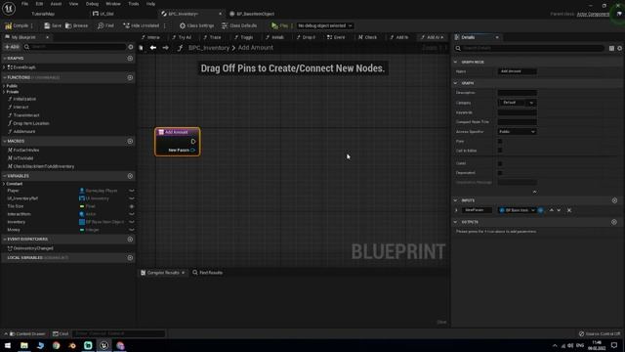Click the Add button in My Blueprint
This screenshot has width=625, height=352.
[x=12, y=47]
